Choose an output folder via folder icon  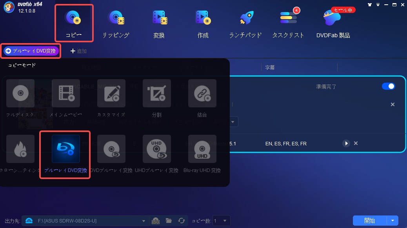tap(169, 221)
